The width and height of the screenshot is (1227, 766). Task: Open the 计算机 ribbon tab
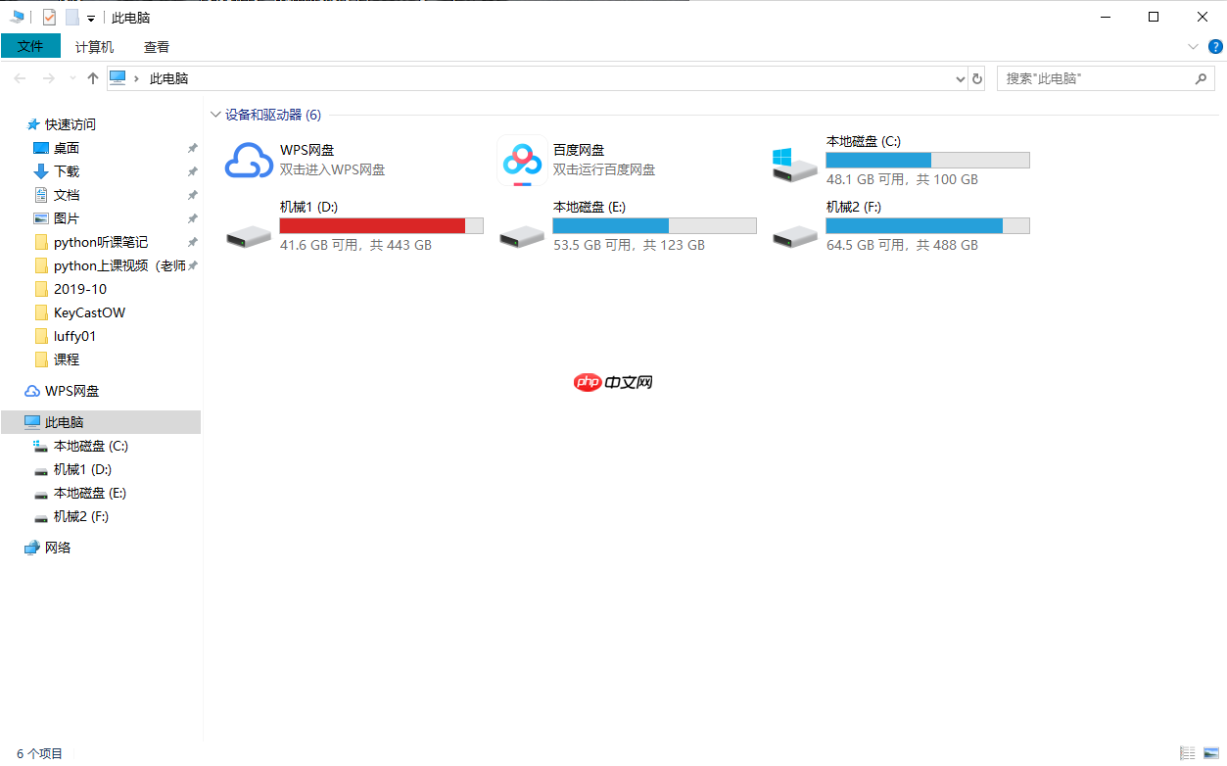[x=94, y=46]
